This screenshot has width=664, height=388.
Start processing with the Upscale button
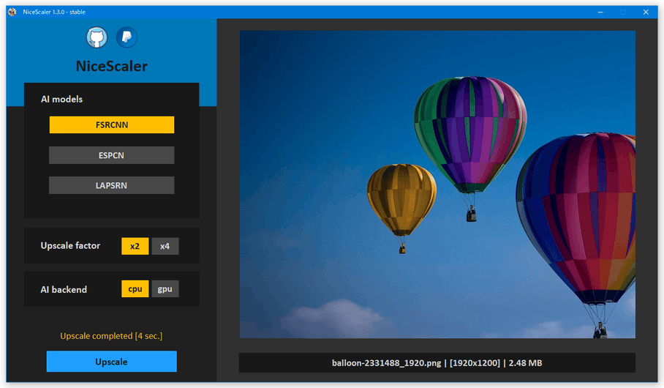tap(112, 362)
